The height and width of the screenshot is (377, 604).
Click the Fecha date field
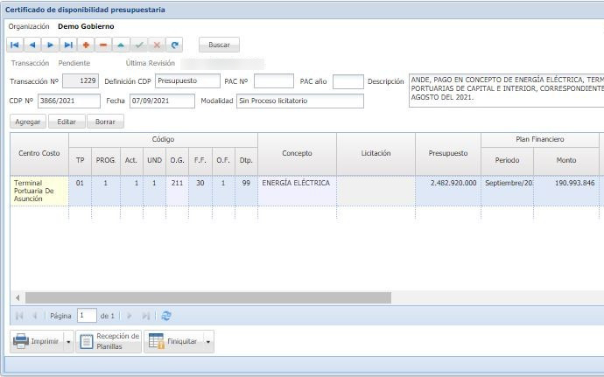(162, 101)
